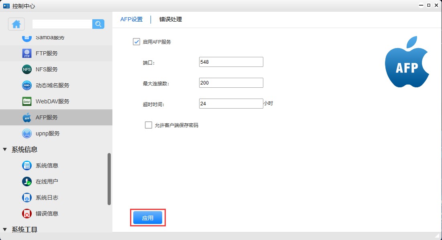Open 在线用户 icon in sidebar
The width and height of the screenshot is (442, 240).
27,182
